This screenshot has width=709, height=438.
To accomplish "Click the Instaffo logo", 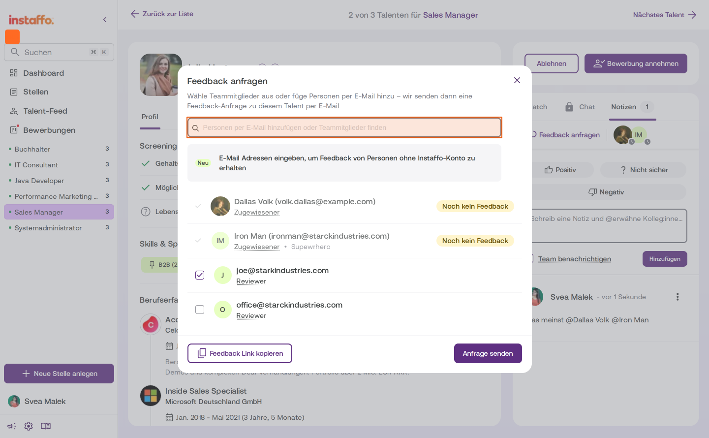I will point(31,20).
